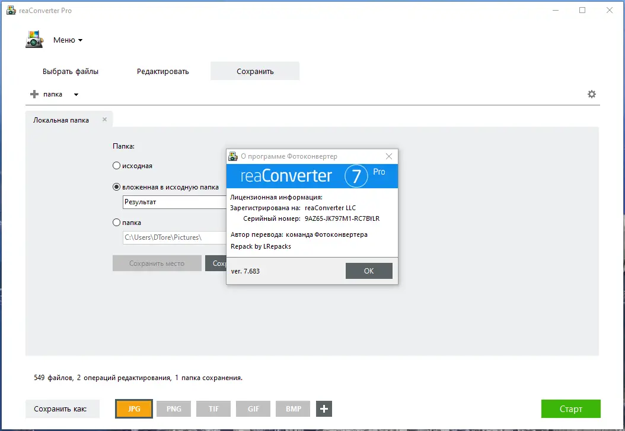Viewport: 625px width, 431px height.
Task: Confirm the About dialog with OK
Action: (x=369, y=271)
